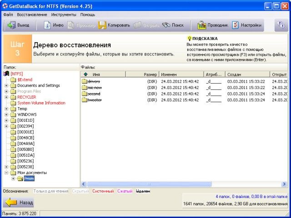Click the mic new row attribute _d cell
This screenshot has width=291, height=218.
coord(214,88)
